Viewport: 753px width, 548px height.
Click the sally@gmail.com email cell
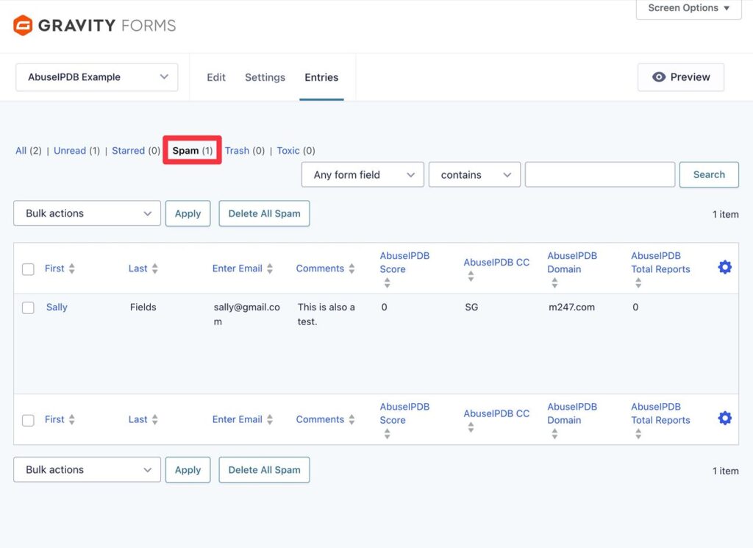(x=247, y=314)
